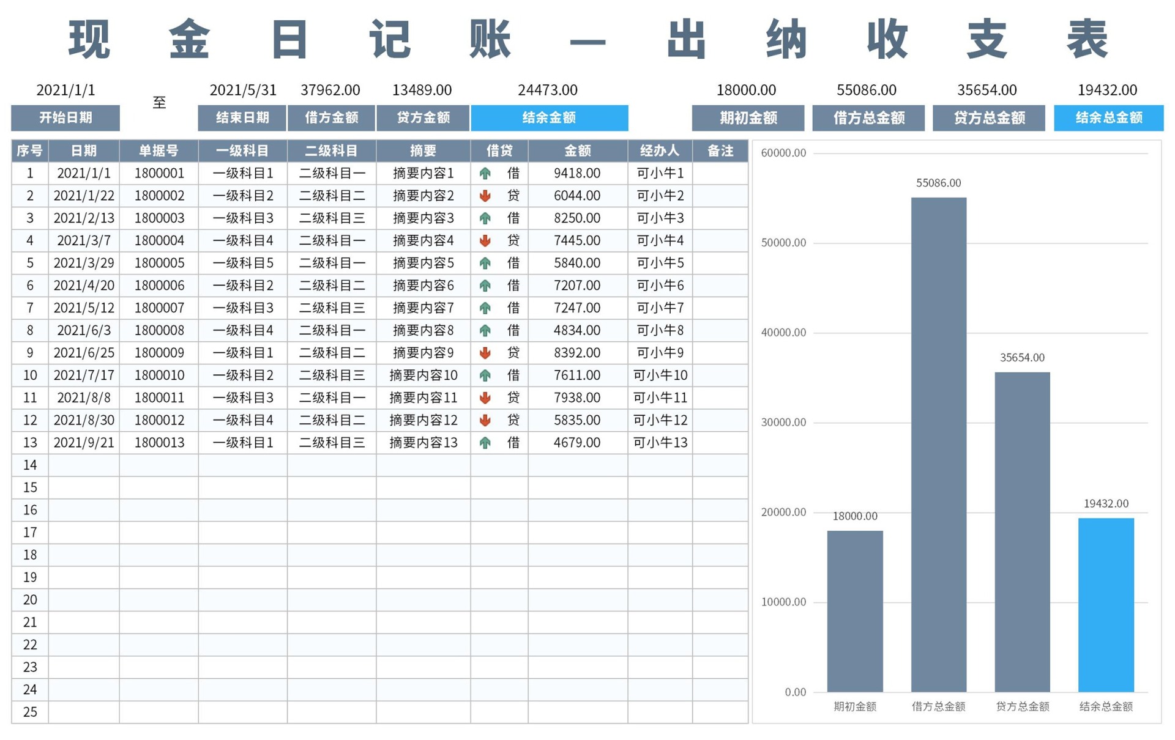Click the empty date cell in row 14
The image size is (1175, 740).
click(x=84, y=465)
